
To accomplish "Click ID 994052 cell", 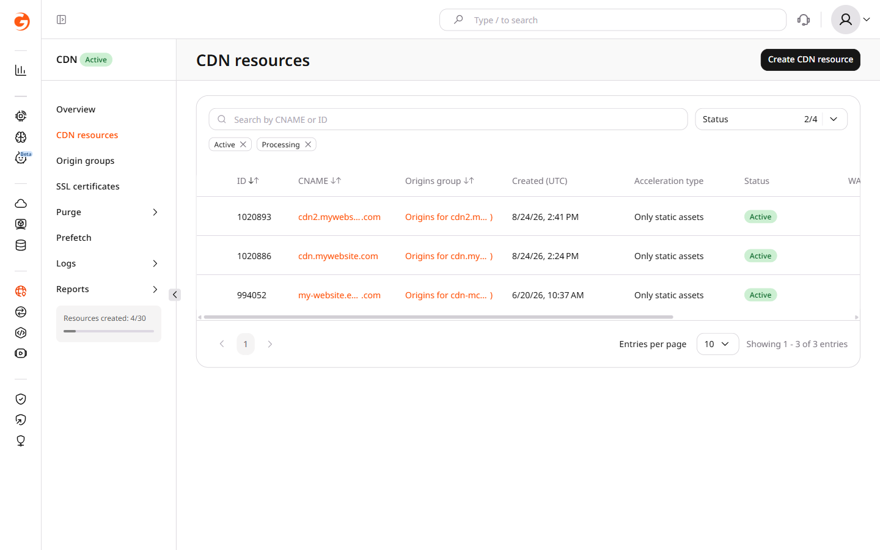I will 252,295.
